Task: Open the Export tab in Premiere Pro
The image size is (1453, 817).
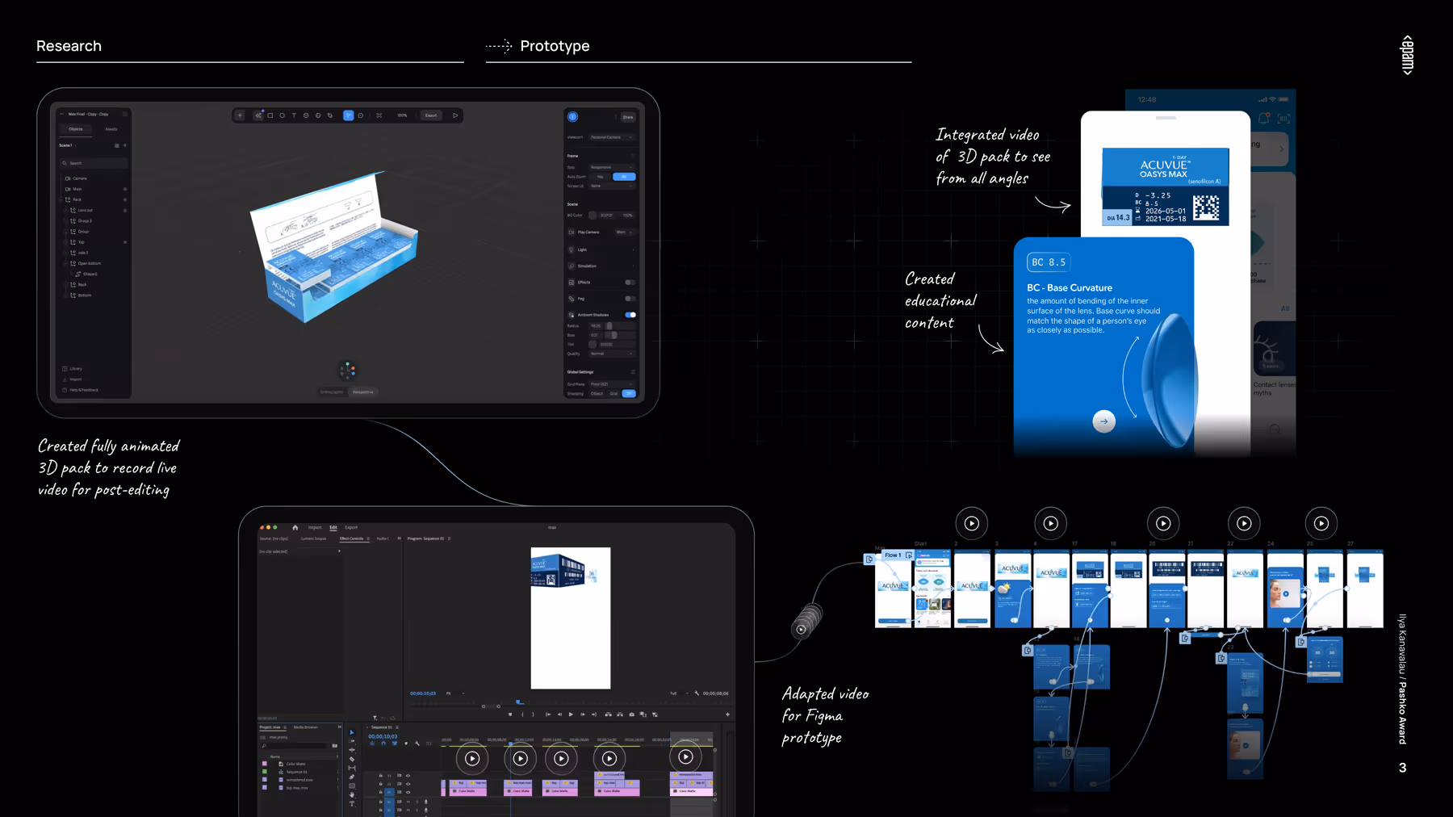Action: coord(351,527)
